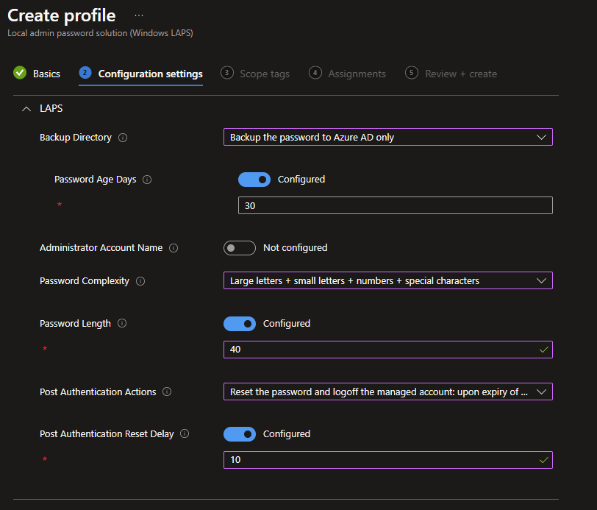Open the Backup Directory dropdown

(387, 138)
